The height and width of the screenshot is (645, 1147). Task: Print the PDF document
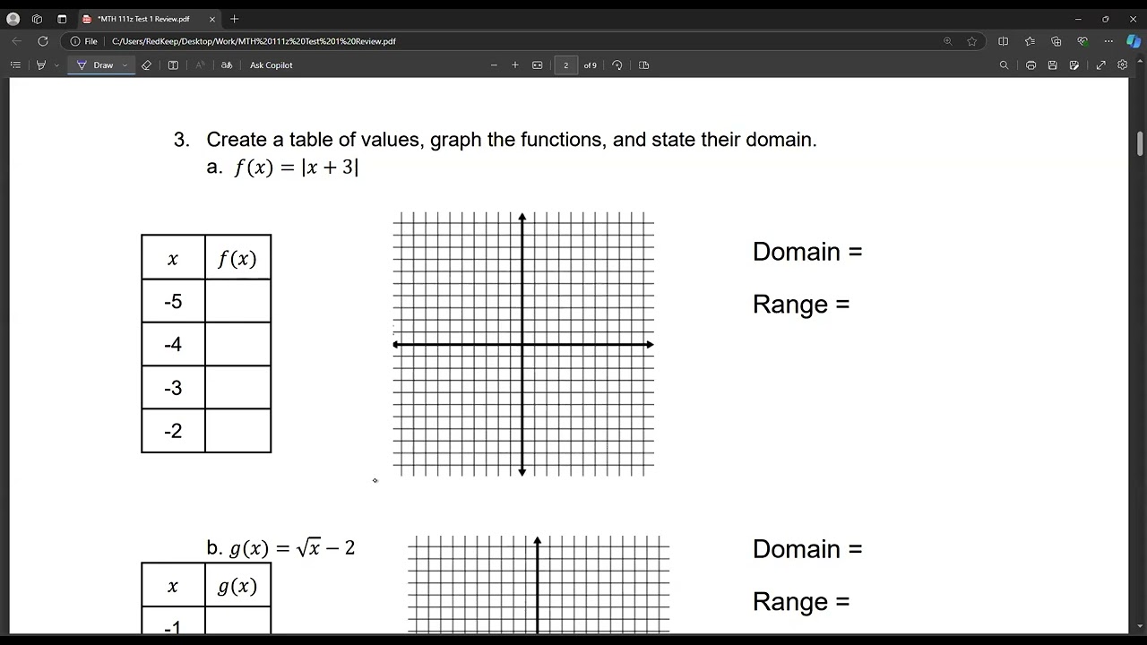click(x=1031, y=65)
